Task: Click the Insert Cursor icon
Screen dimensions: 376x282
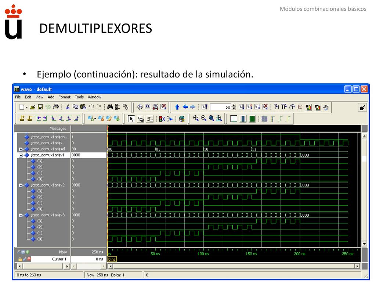Action: 22,119
